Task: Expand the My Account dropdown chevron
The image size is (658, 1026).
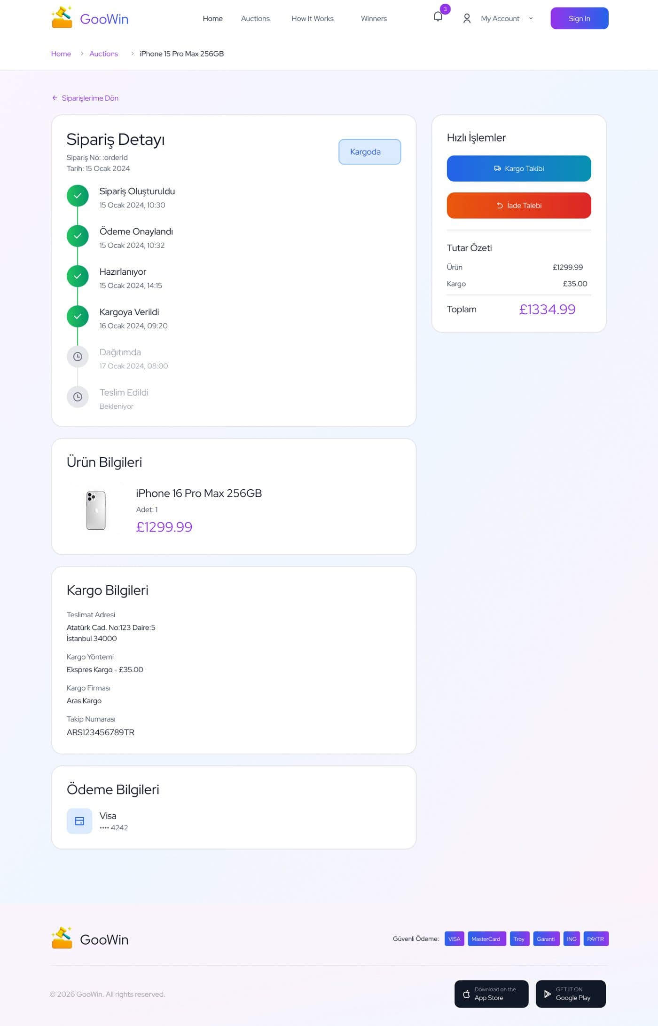Action: [531, 18]
